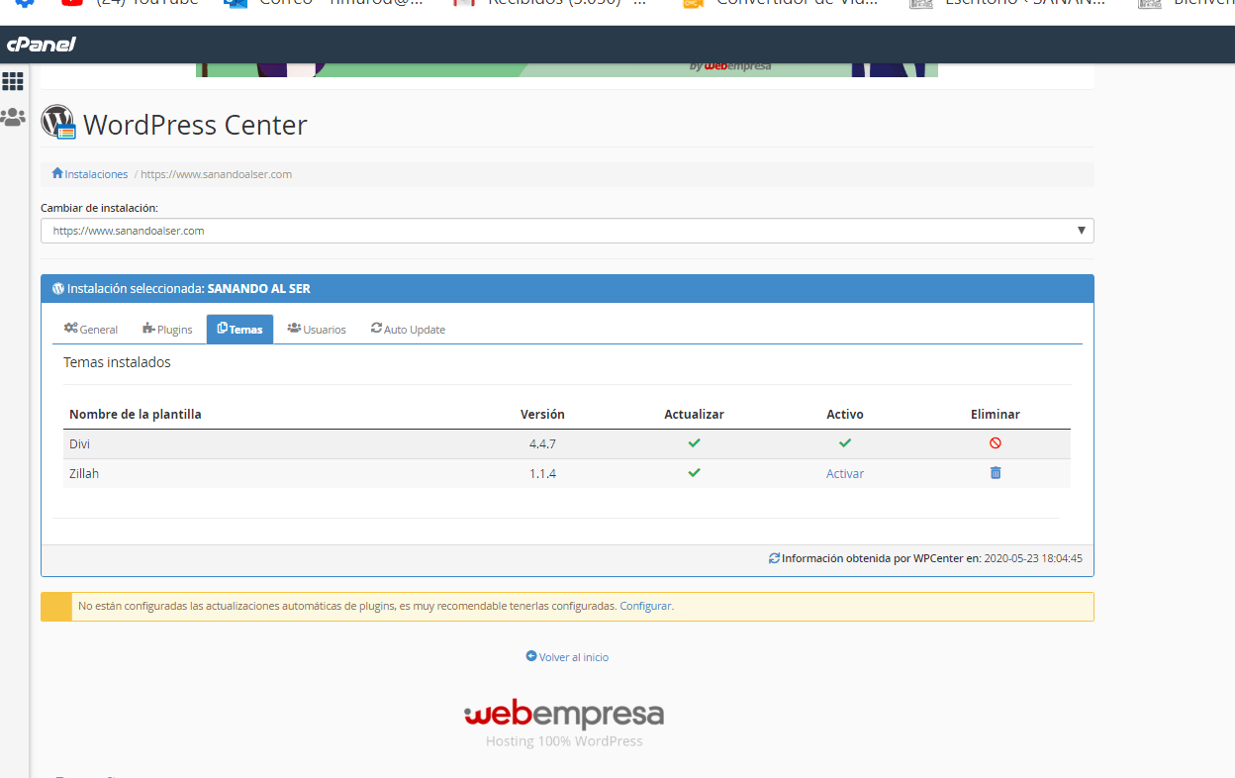Screen dimensions: 1235x778
Task: Click the Activo column header
Action: (x=845, y=415)
